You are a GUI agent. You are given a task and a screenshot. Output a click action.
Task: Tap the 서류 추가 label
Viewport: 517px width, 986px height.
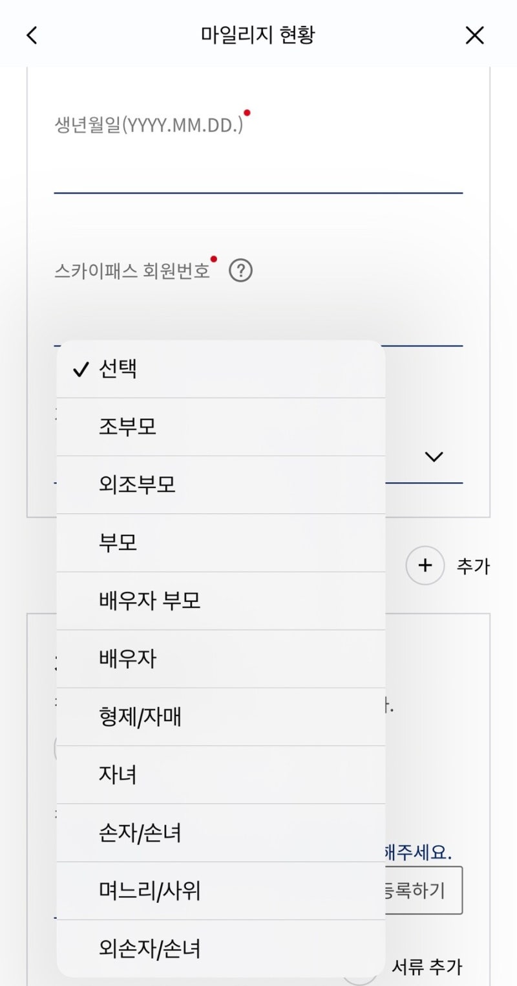pos(427,967)
